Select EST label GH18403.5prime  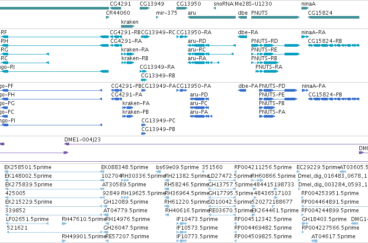pyautogui.click(x=324, y=219)
